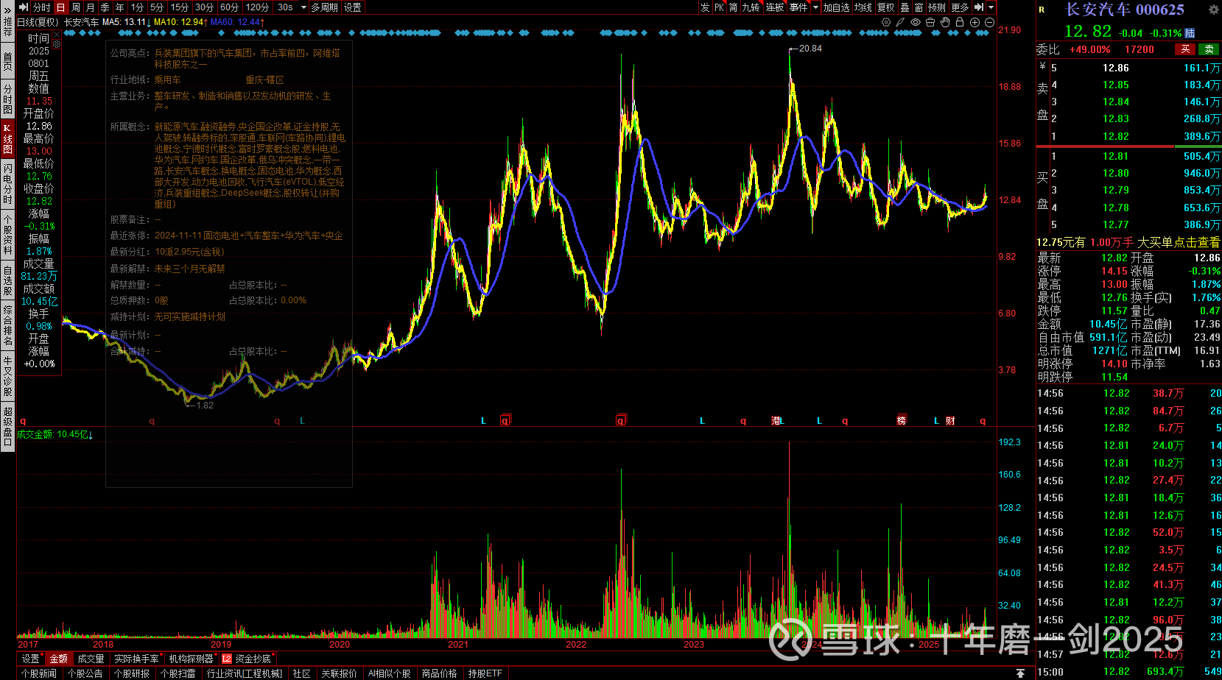Select 月 monthly period
This screenshot has height=680, width=1222.
tap(91, 7)
